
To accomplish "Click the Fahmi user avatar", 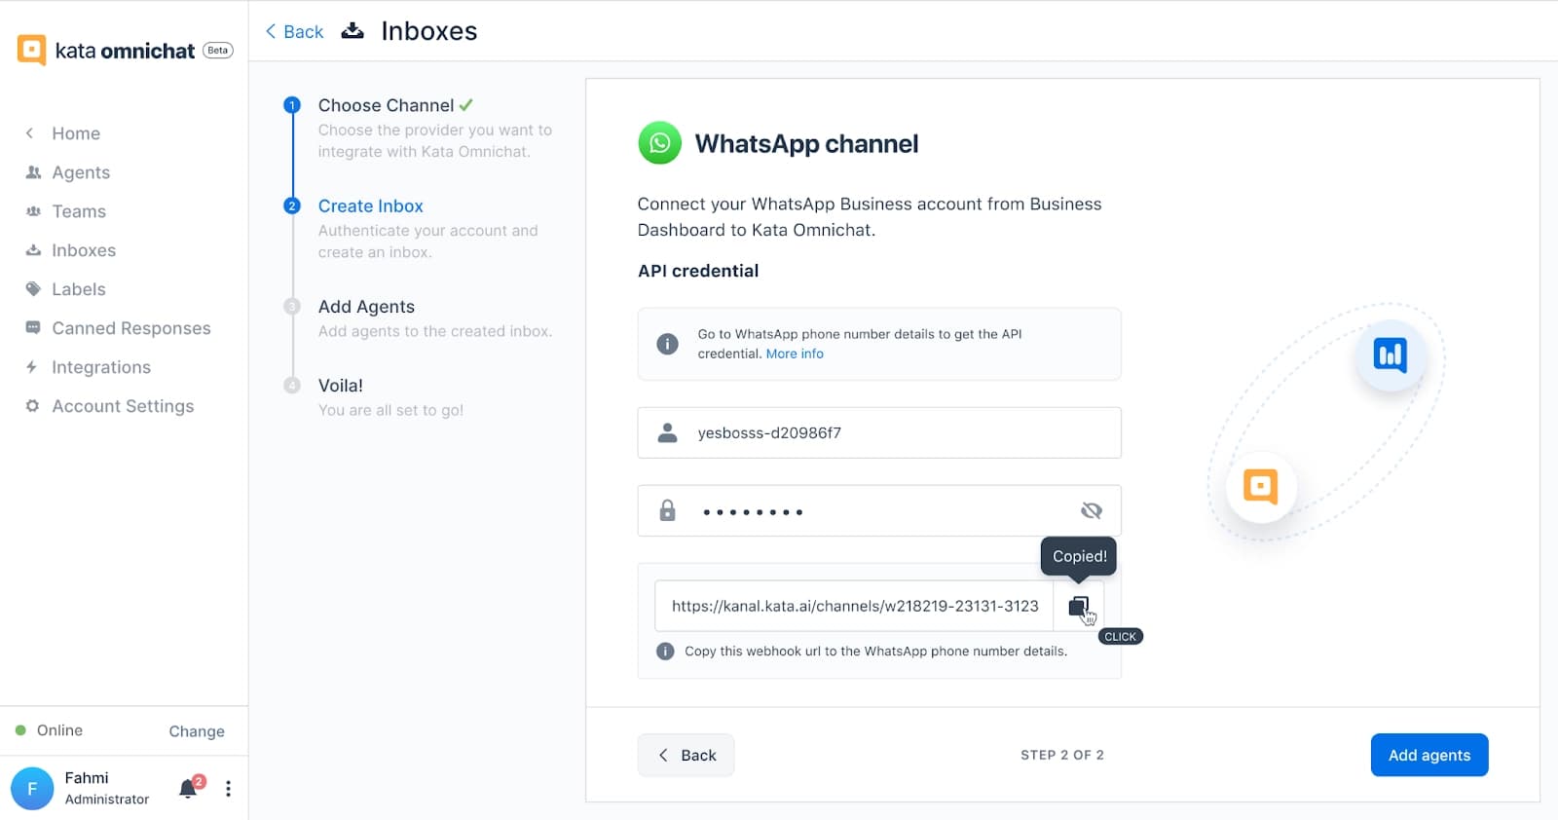I will tap(32, 789).
